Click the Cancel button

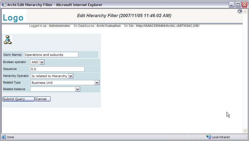(43, 99)
